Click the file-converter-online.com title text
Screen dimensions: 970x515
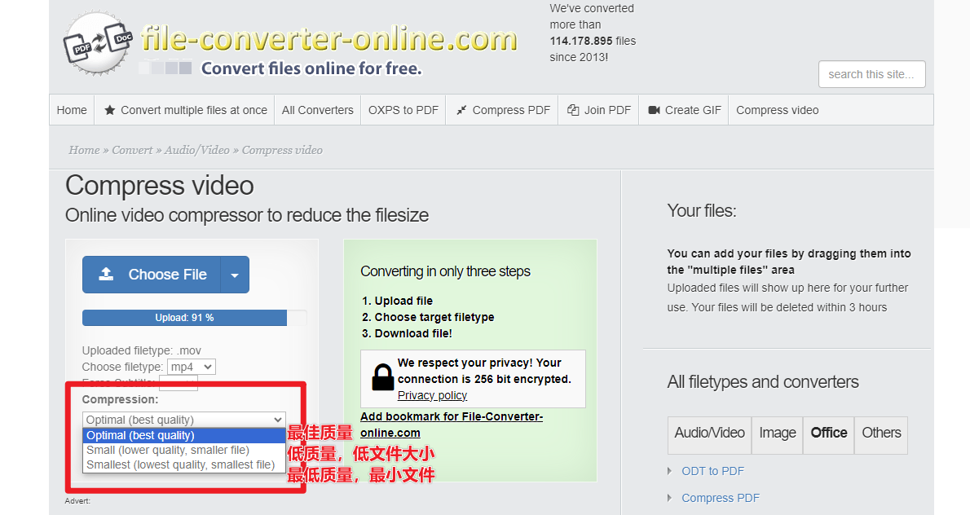click(328, 38)
